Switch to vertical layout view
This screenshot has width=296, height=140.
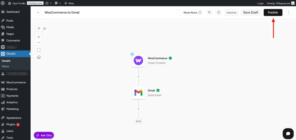click(x=39, y=28)
